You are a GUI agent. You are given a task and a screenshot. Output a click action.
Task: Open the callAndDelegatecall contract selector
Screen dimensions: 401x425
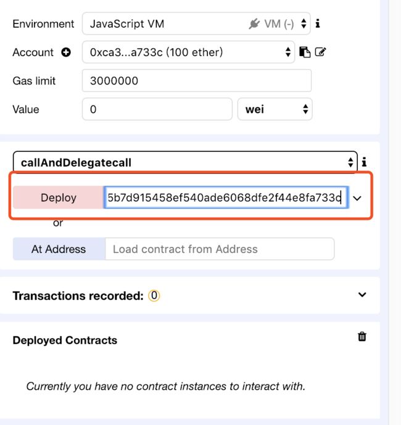tap(185, 162)
